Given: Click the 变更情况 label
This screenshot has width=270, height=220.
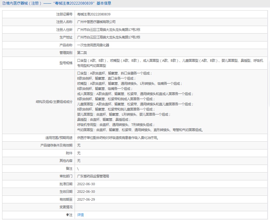Looking at the screenshot, I should pyautogui.click(x=66, y=207).
